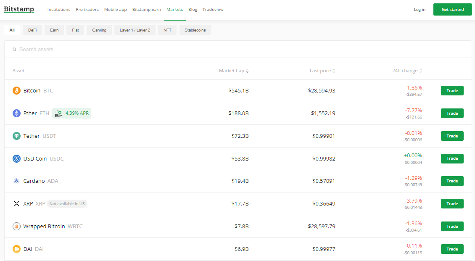Image resolution: width=475 pixels, height=261 pixels.
Task: Click the Asset column header
Action: [18, 71]
